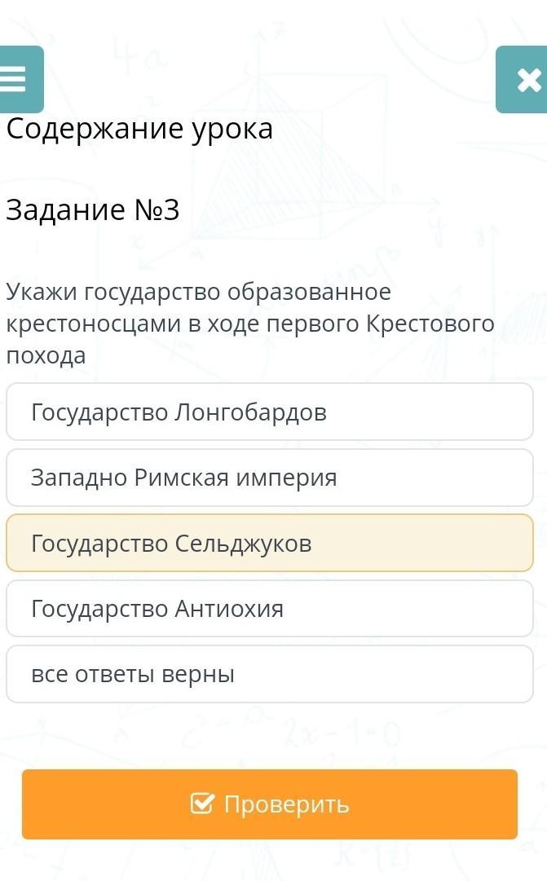
Task: Select answer Западно Римская империя
Action: click(269, 478)
